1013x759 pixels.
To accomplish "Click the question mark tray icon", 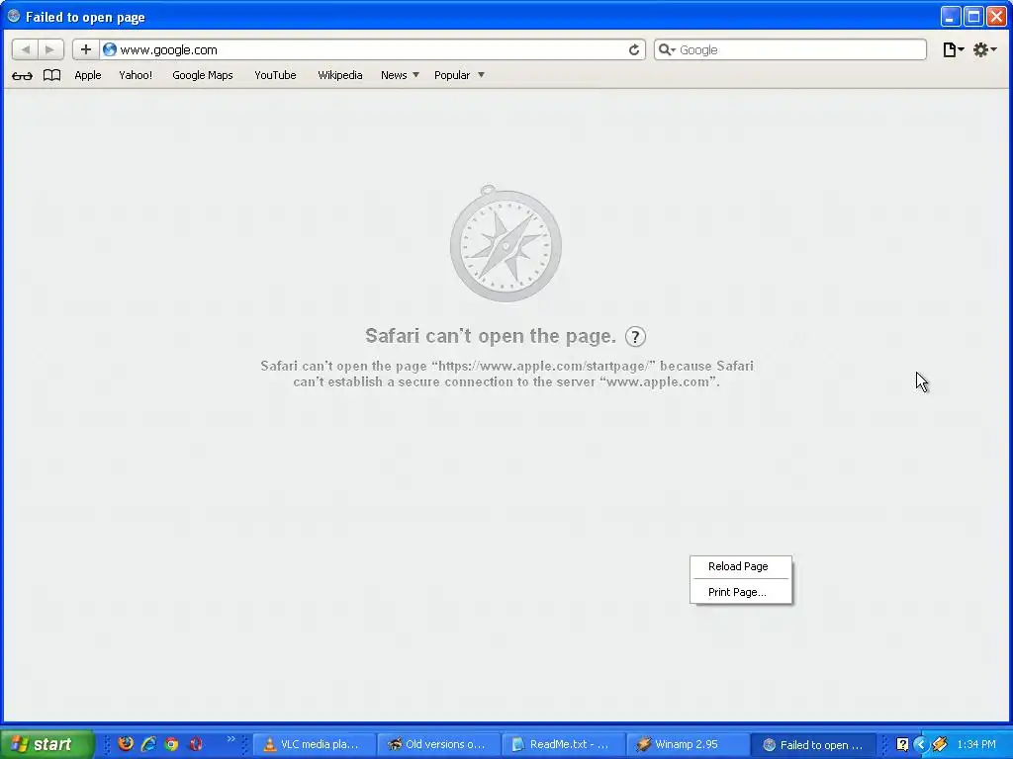I will 902,744.
